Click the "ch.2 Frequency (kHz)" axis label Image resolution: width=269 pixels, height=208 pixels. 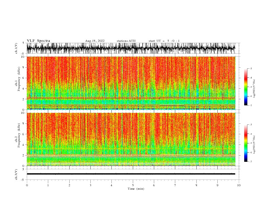[x=18, y=135]
